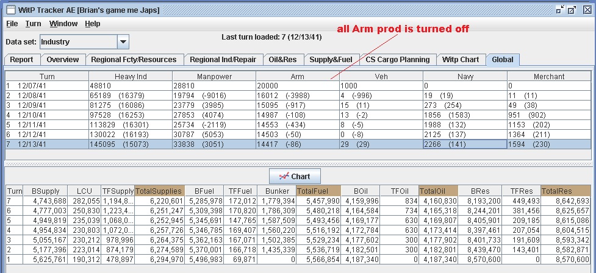The height and width of the screenshot is (273, 596).
Task: Click TotalOil value 4,160,830
Action: (438, 201)
